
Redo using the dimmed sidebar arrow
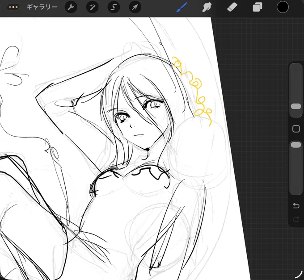(296, 219)
